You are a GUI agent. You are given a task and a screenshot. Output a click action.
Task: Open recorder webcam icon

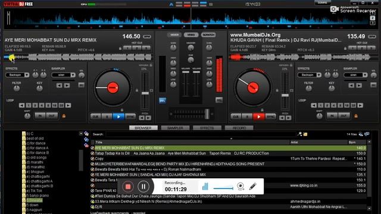coord(241,186)
